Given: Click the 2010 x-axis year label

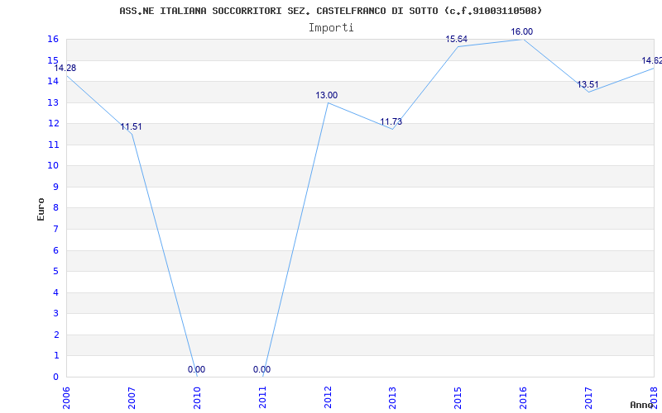Looking at the screenshot, I should 197,398.
